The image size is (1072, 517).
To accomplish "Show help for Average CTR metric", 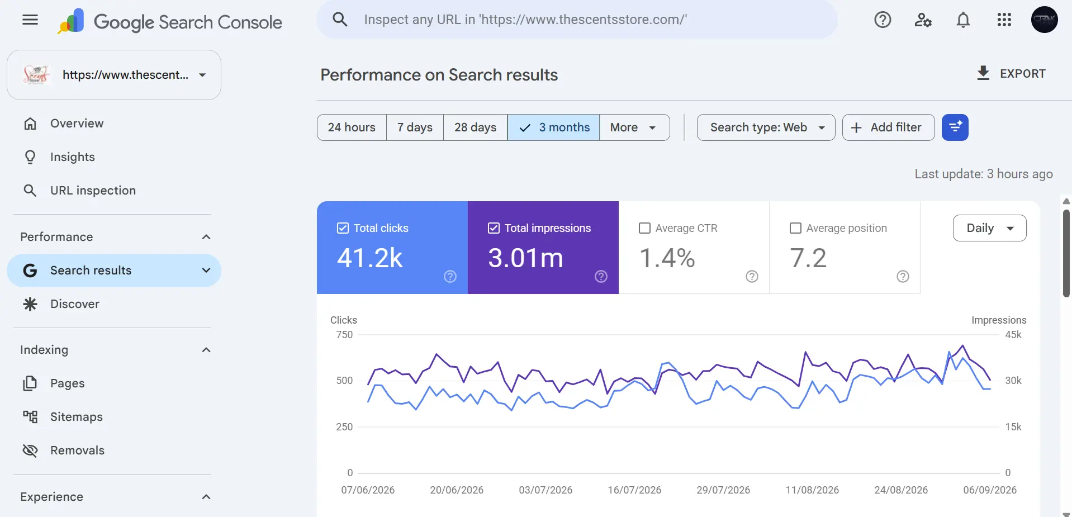I will 752,276.
